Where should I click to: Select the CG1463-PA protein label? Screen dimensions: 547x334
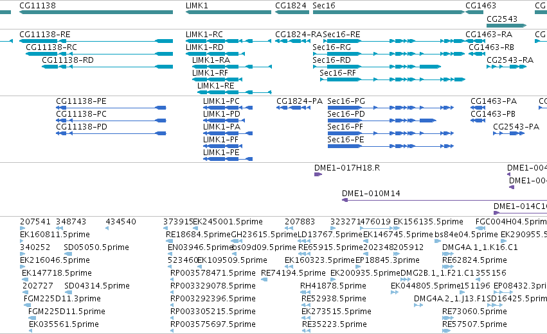(494, 101)
